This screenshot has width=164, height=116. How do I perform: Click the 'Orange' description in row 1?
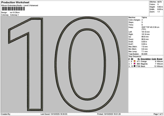(x=143, y=62)
